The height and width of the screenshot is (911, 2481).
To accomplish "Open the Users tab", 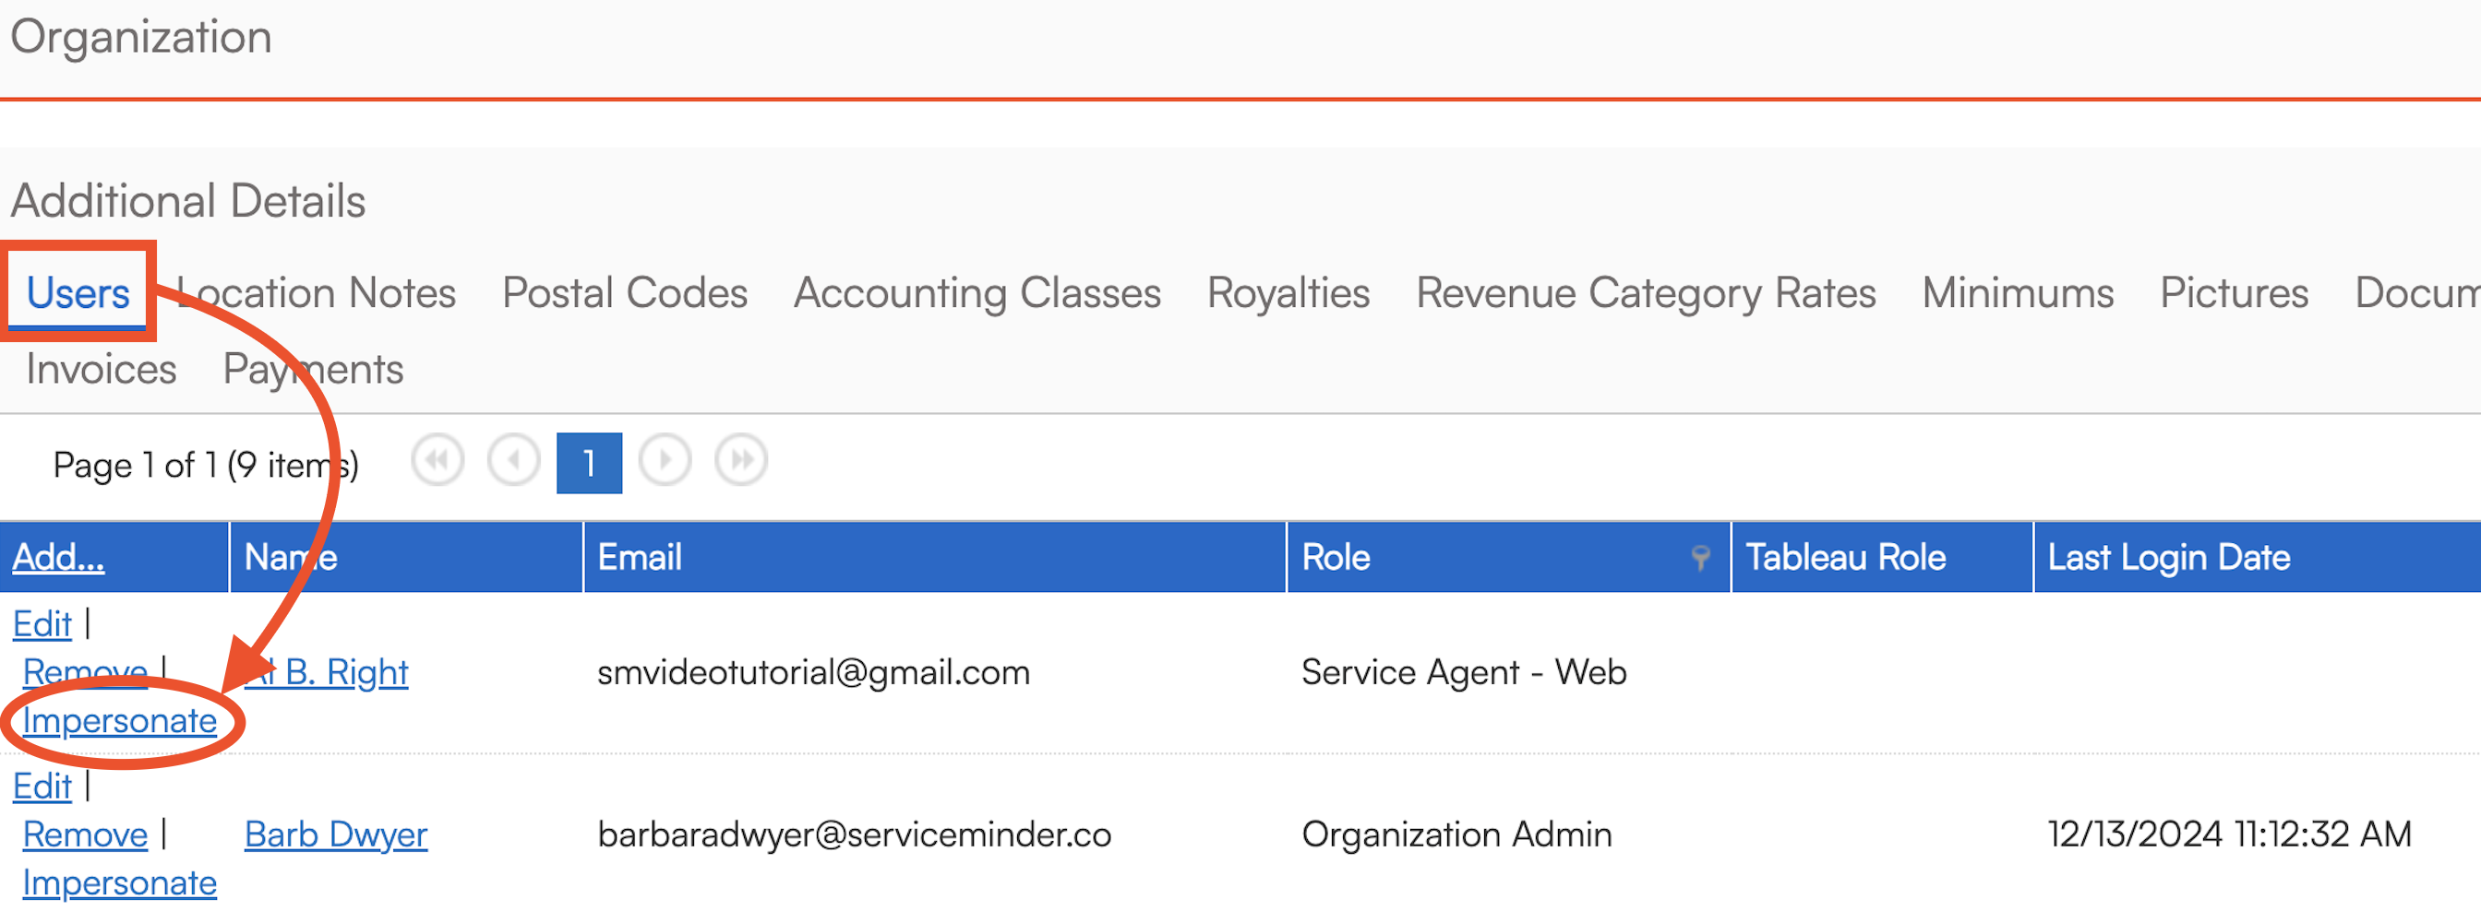I will 77,293.
